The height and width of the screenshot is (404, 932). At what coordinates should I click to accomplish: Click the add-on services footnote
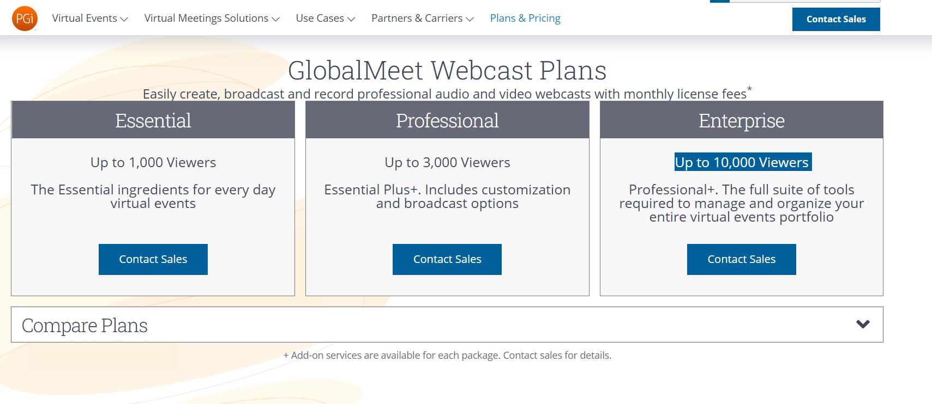447,356
